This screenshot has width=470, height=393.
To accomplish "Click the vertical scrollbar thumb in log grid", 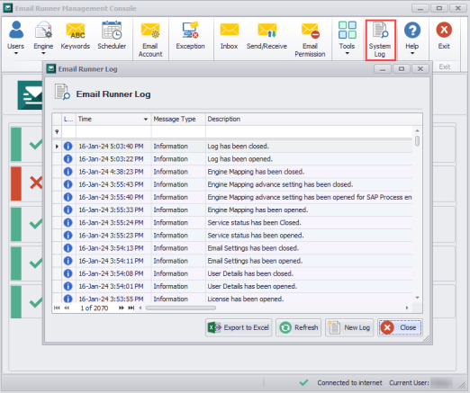I will 417,141.
